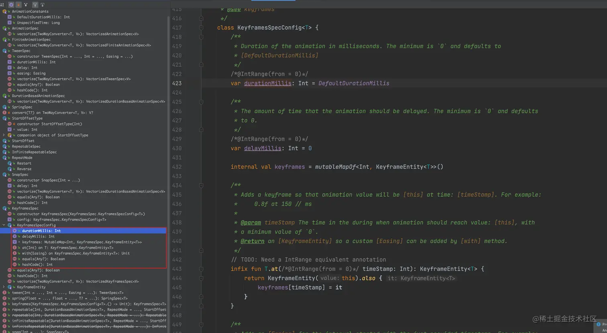Screen dimensions: 607x333
Task: Click property icon of delayMillis: Int
Action: click(x=15, y=236)
